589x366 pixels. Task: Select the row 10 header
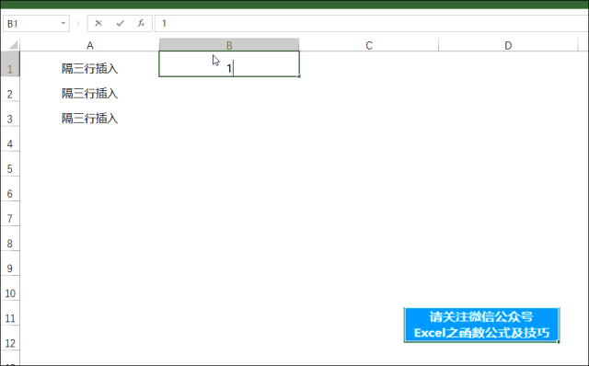[10, 293]
